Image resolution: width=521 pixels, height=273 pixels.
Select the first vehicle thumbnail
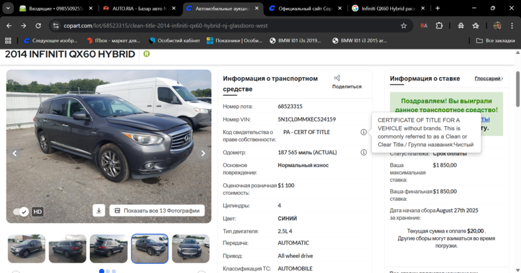click(27, 248)
